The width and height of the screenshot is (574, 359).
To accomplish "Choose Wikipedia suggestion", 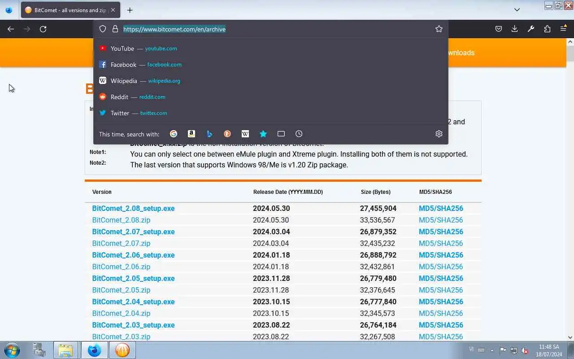I will pyautogui.click(x=271, y=81).
